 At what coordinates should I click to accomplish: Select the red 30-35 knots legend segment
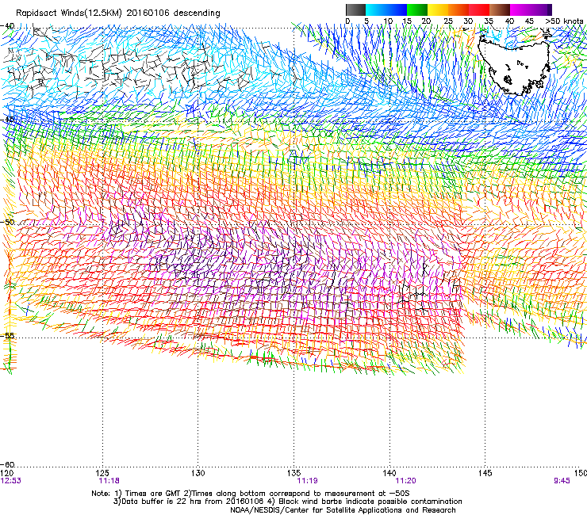(479, 10)
